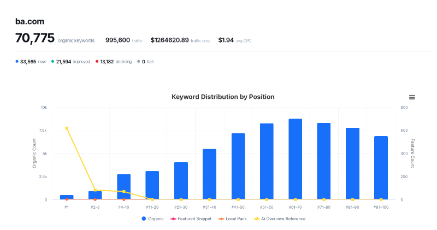Click the 0 lost keywords stat
The width and height of the screenshot is (437, 230).
pos(145,62)
